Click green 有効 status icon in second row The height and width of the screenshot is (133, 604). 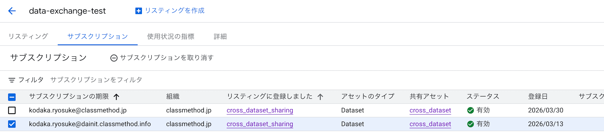470,124
